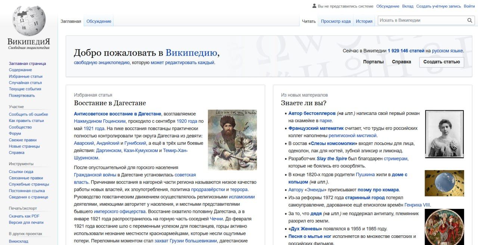Open 'Гражданской войны' link
This screenshot has height=245, width=478.
(x=96, y=175)
